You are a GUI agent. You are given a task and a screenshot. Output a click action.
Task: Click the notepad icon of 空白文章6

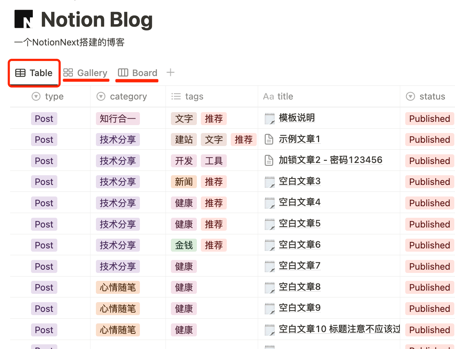point(270,245)
